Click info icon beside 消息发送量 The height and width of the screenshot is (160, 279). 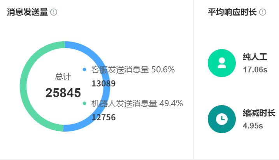coord(54,12)
